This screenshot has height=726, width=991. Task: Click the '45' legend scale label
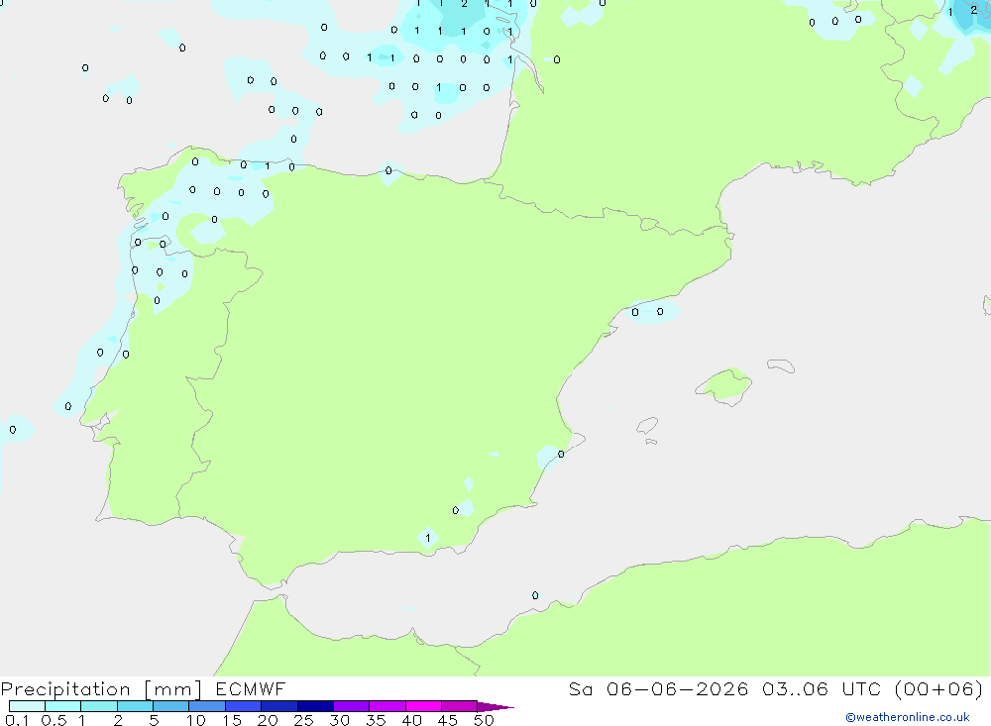click(x=448, y=720)
